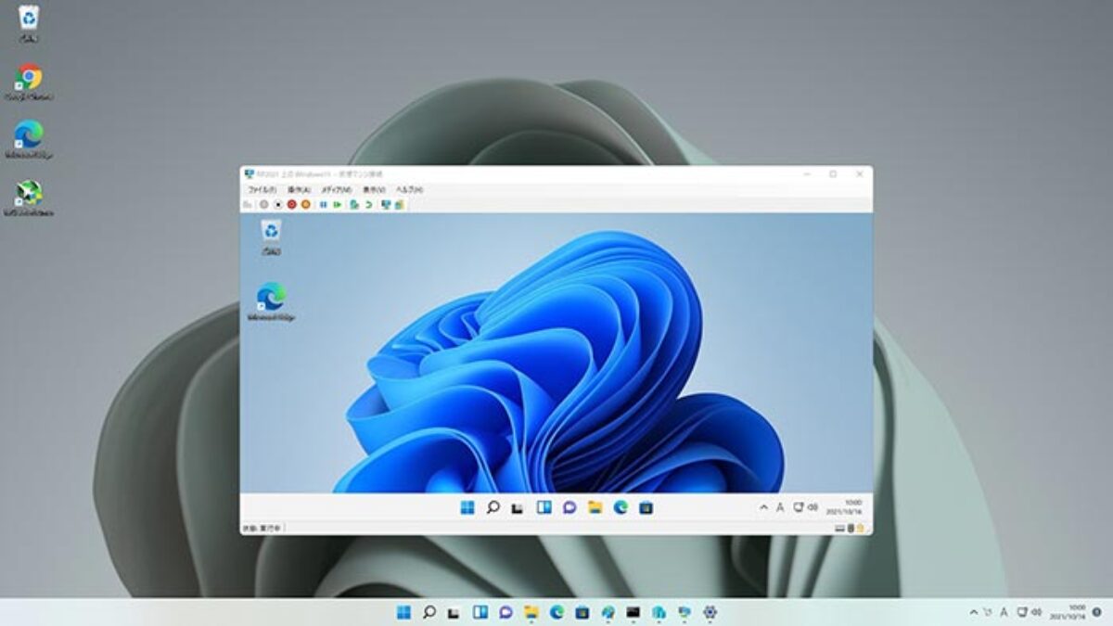Click the green Reset toolbar icon
Viewport: 1113px width, 626px height.
pyautogui.click(x=338, y=205)
